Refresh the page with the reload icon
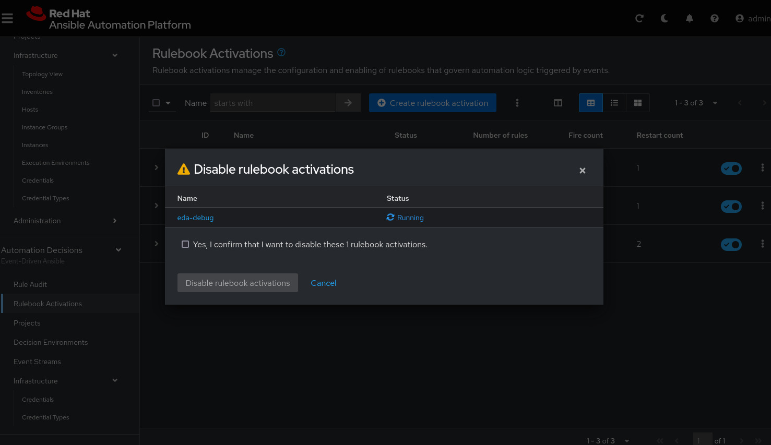 (639, 18)
